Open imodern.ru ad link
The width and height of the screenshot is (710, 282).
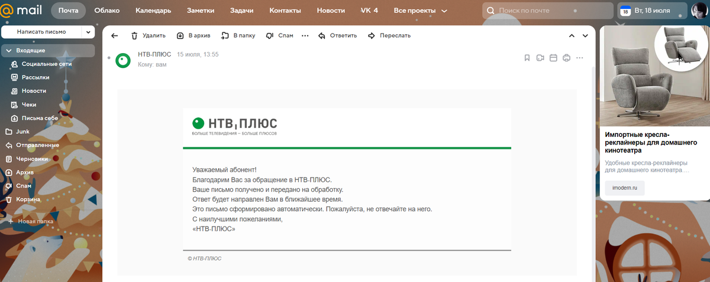pos(625,188)
